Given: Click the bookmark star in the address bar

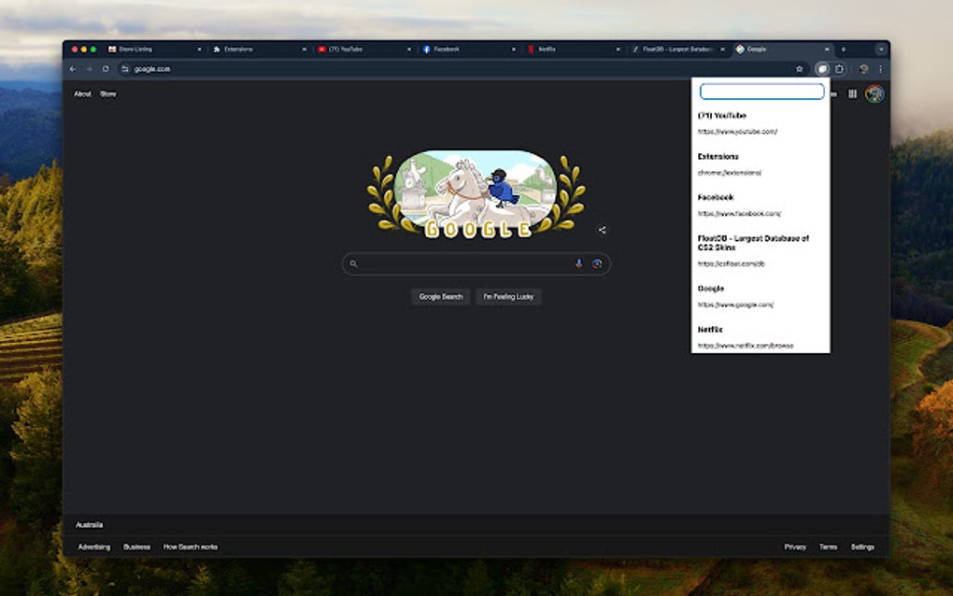Looking at the screenshot, I should click(799, 68).
